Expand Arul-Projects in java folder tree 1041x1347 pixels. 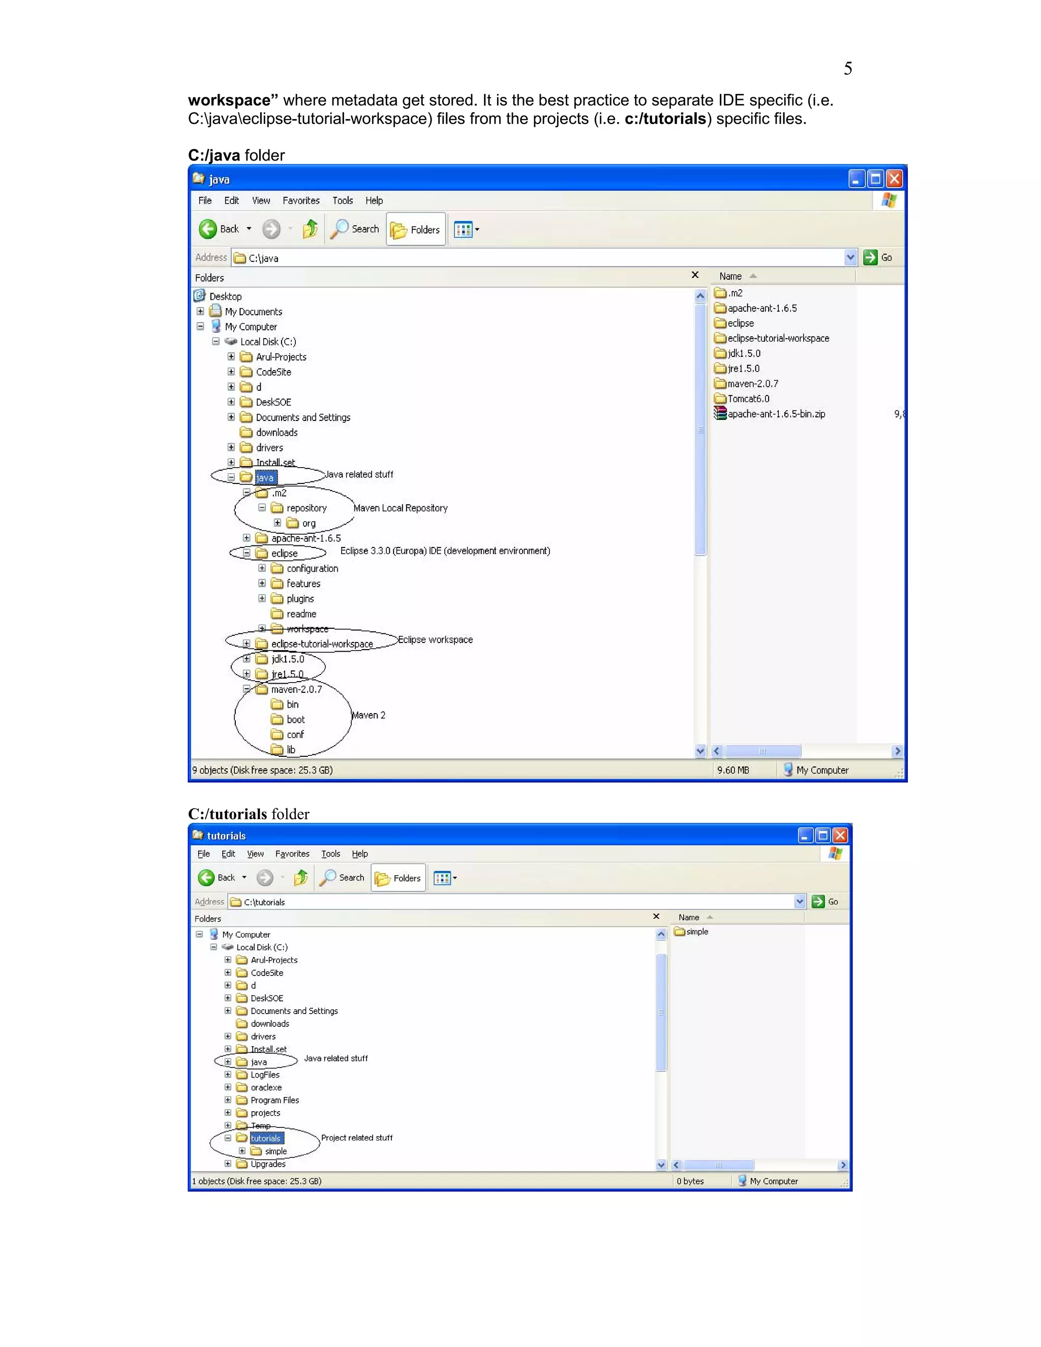point(231,356)
